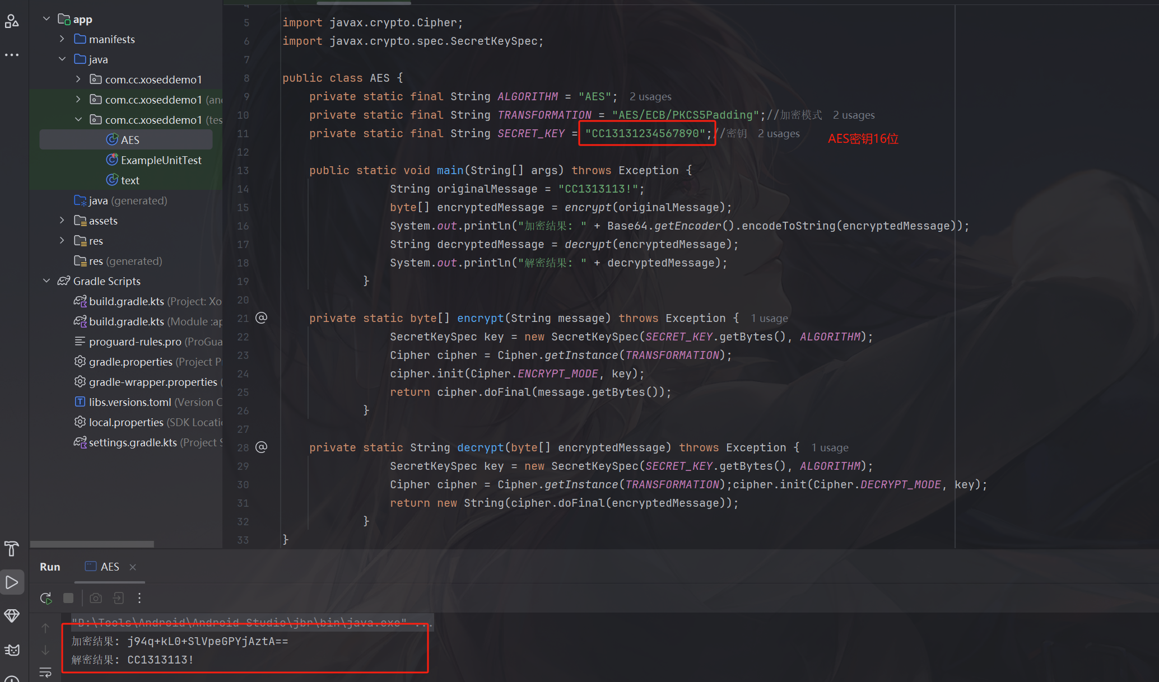Close the AES run tab

(133, 567)
